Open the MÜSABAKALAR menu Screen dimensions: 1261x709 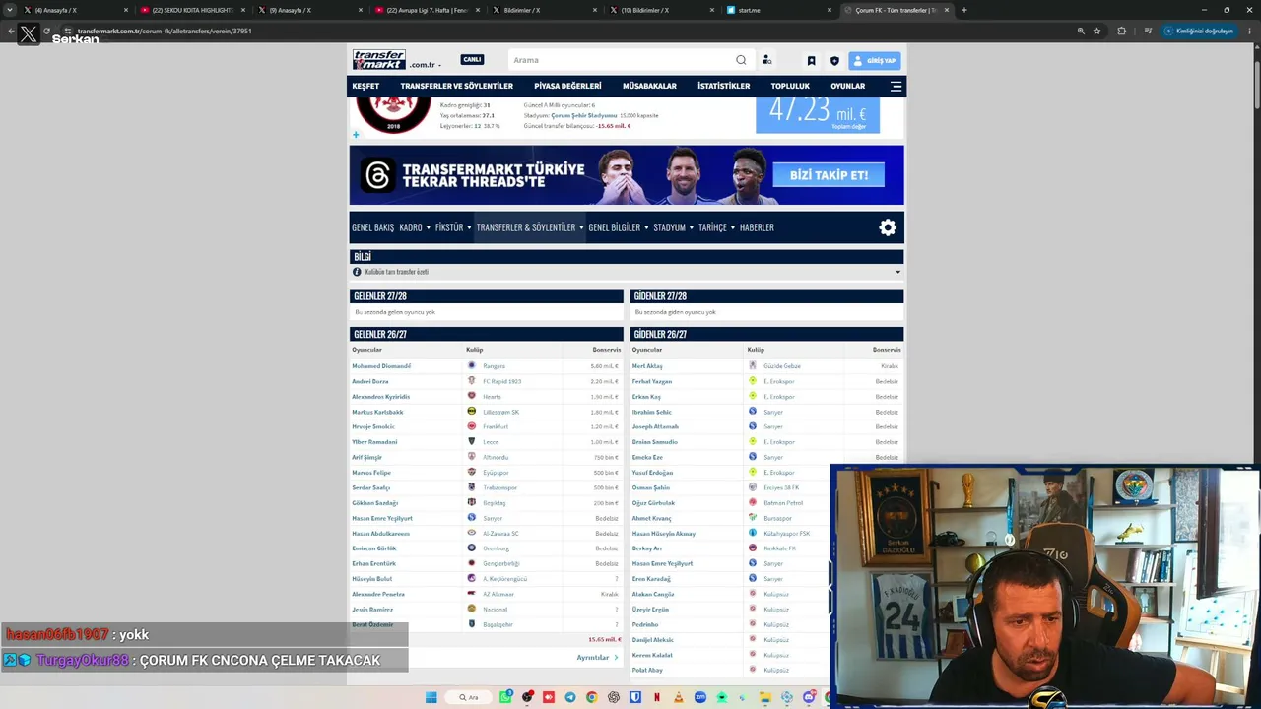(x=649, y=86)
